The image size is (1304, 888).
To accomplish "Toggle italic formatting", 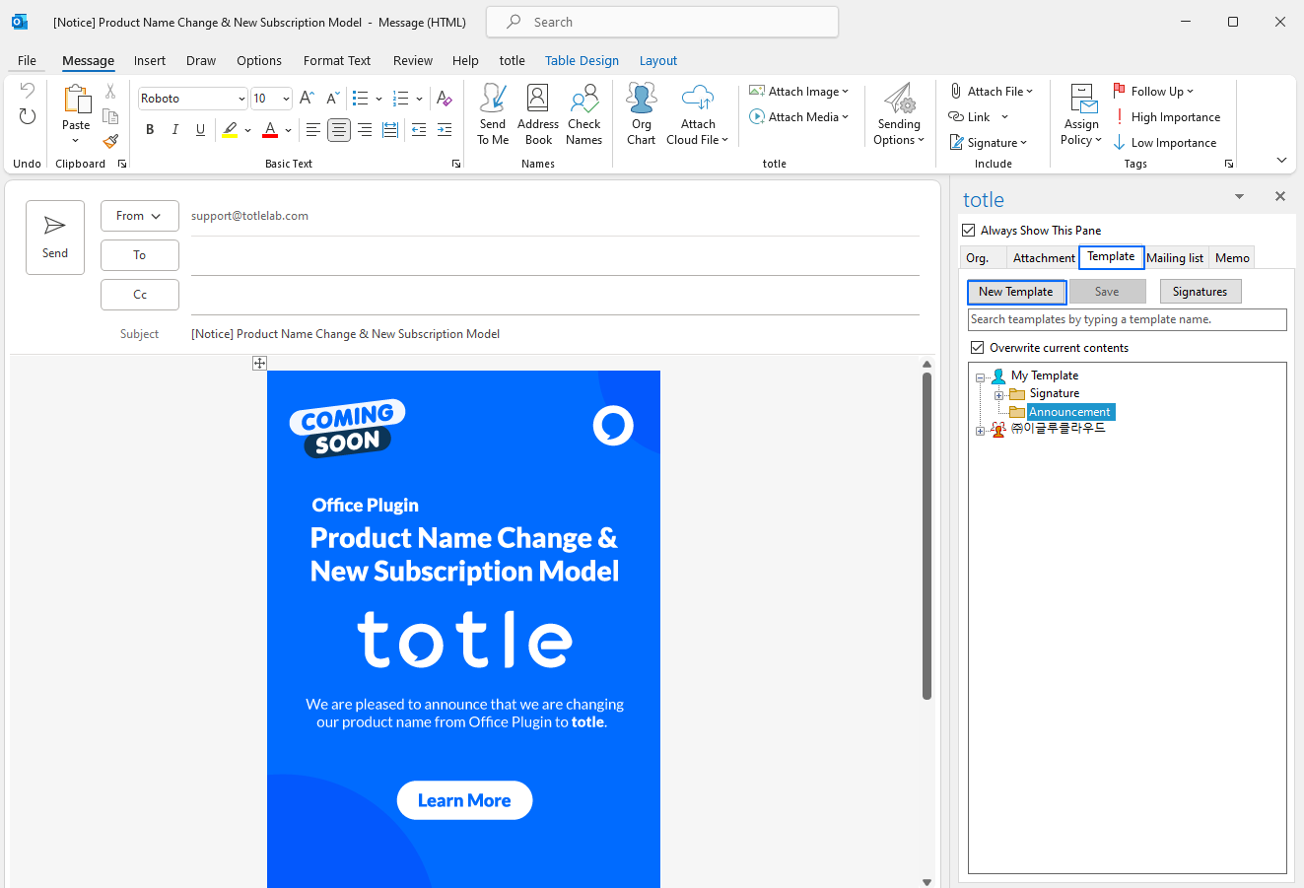I will coord(175,129).
